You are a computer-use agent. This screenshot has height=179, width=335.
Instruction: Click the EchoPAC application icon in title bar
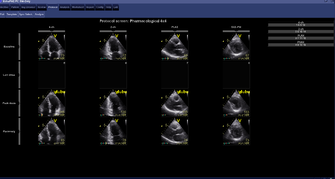pyautogui.click(x=1, y=1)
